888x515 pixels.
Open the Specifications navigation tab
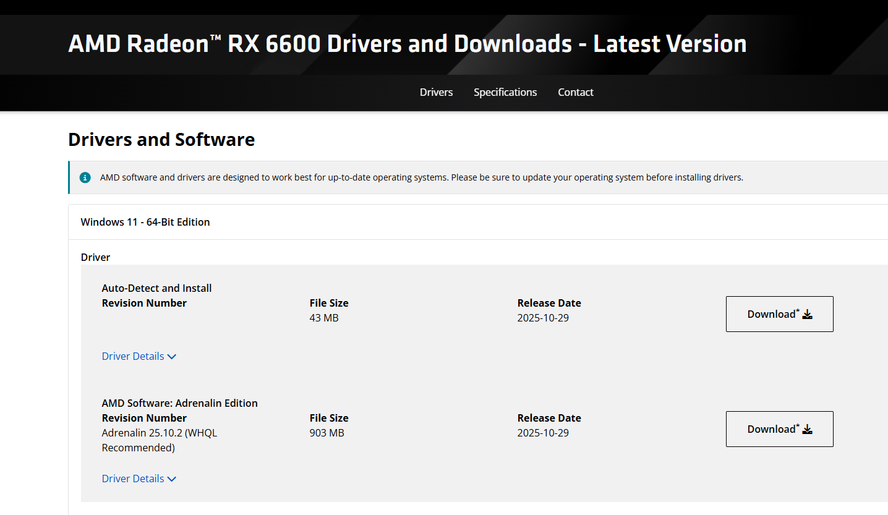point(505,92)
